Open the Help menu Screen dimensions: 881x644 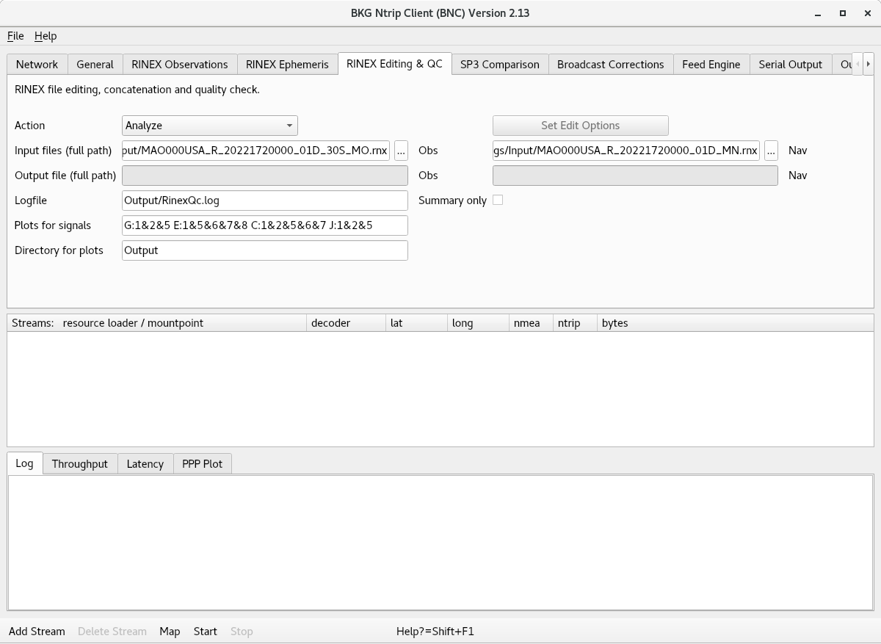tap(46, 36)
